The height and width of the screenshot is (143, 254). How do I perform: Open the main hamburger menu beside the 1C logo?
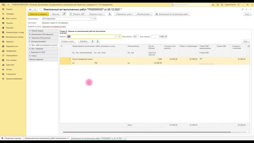click(8, 5)
